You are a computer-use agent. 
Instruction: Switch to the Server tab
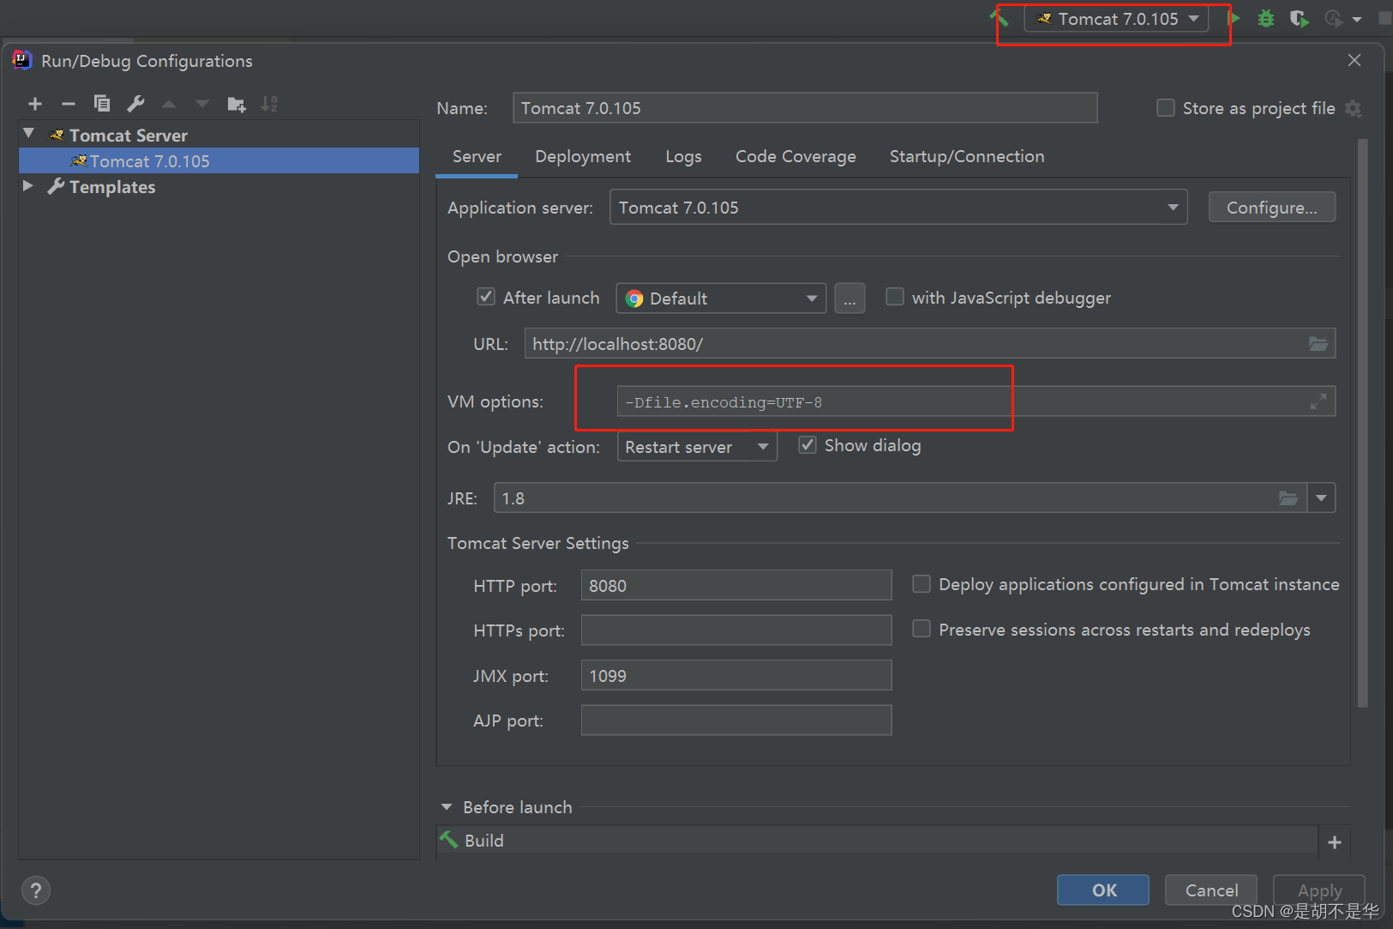[477, 156]
